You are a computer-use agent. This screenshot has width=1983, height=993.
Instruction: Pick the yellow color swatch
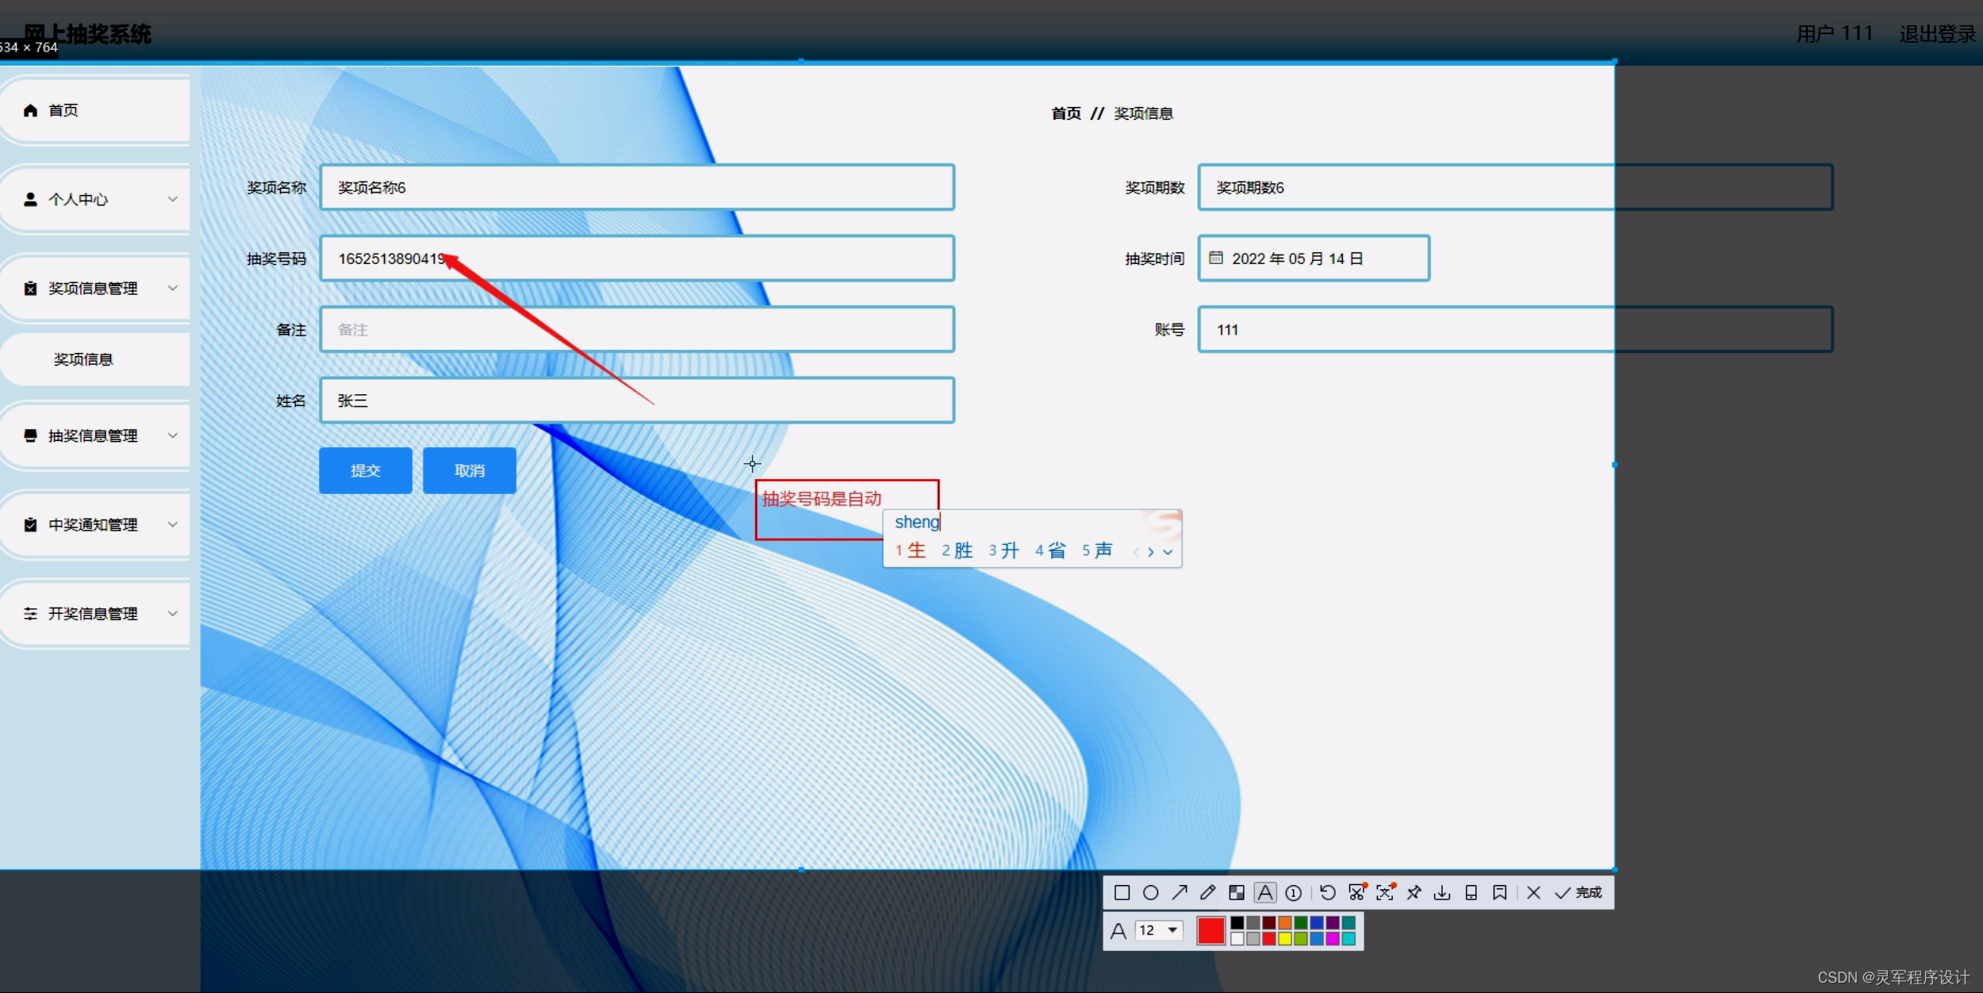pos(1285,939)
